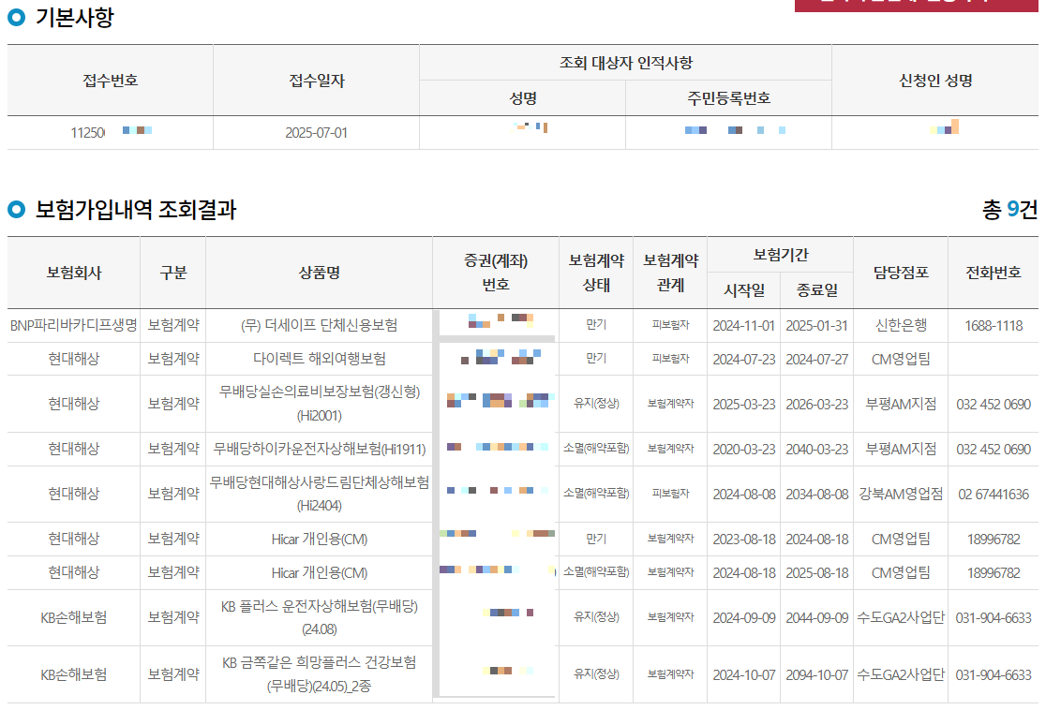This screenshot has width=1046, height=710.
Task: Click start date 2025-03-23
Action: click(x=744, y=404)
